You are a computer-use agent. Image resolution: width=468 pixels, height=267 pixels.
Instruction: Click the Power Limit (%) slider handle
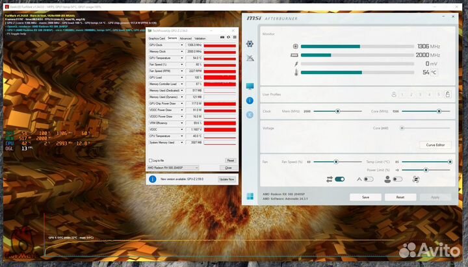[426, 170]
